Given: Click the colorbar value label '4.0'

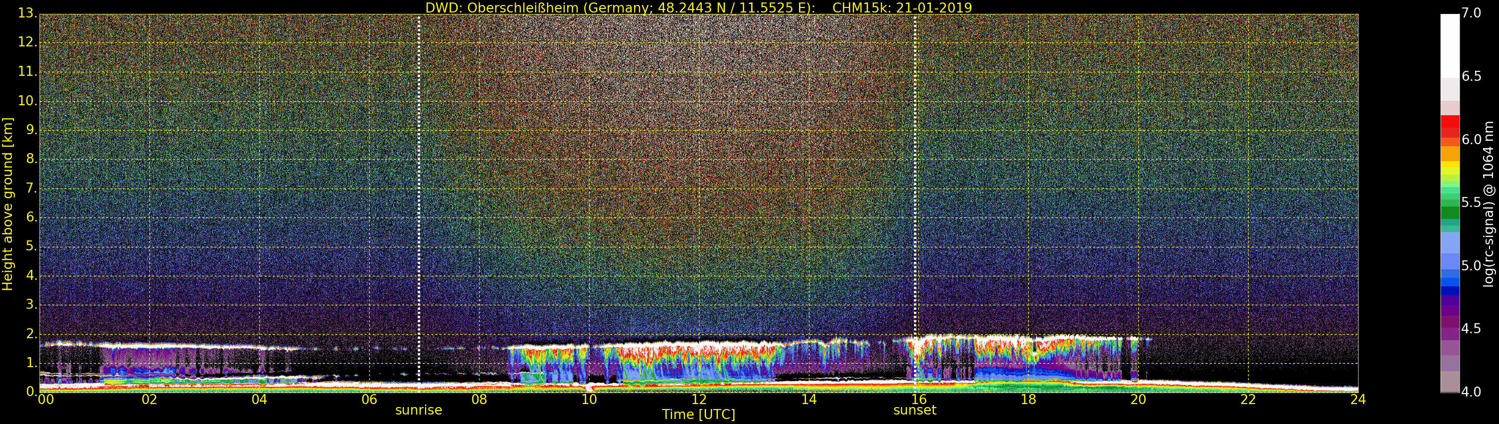Looking at the screenshot, I should tap(1472, 392).
